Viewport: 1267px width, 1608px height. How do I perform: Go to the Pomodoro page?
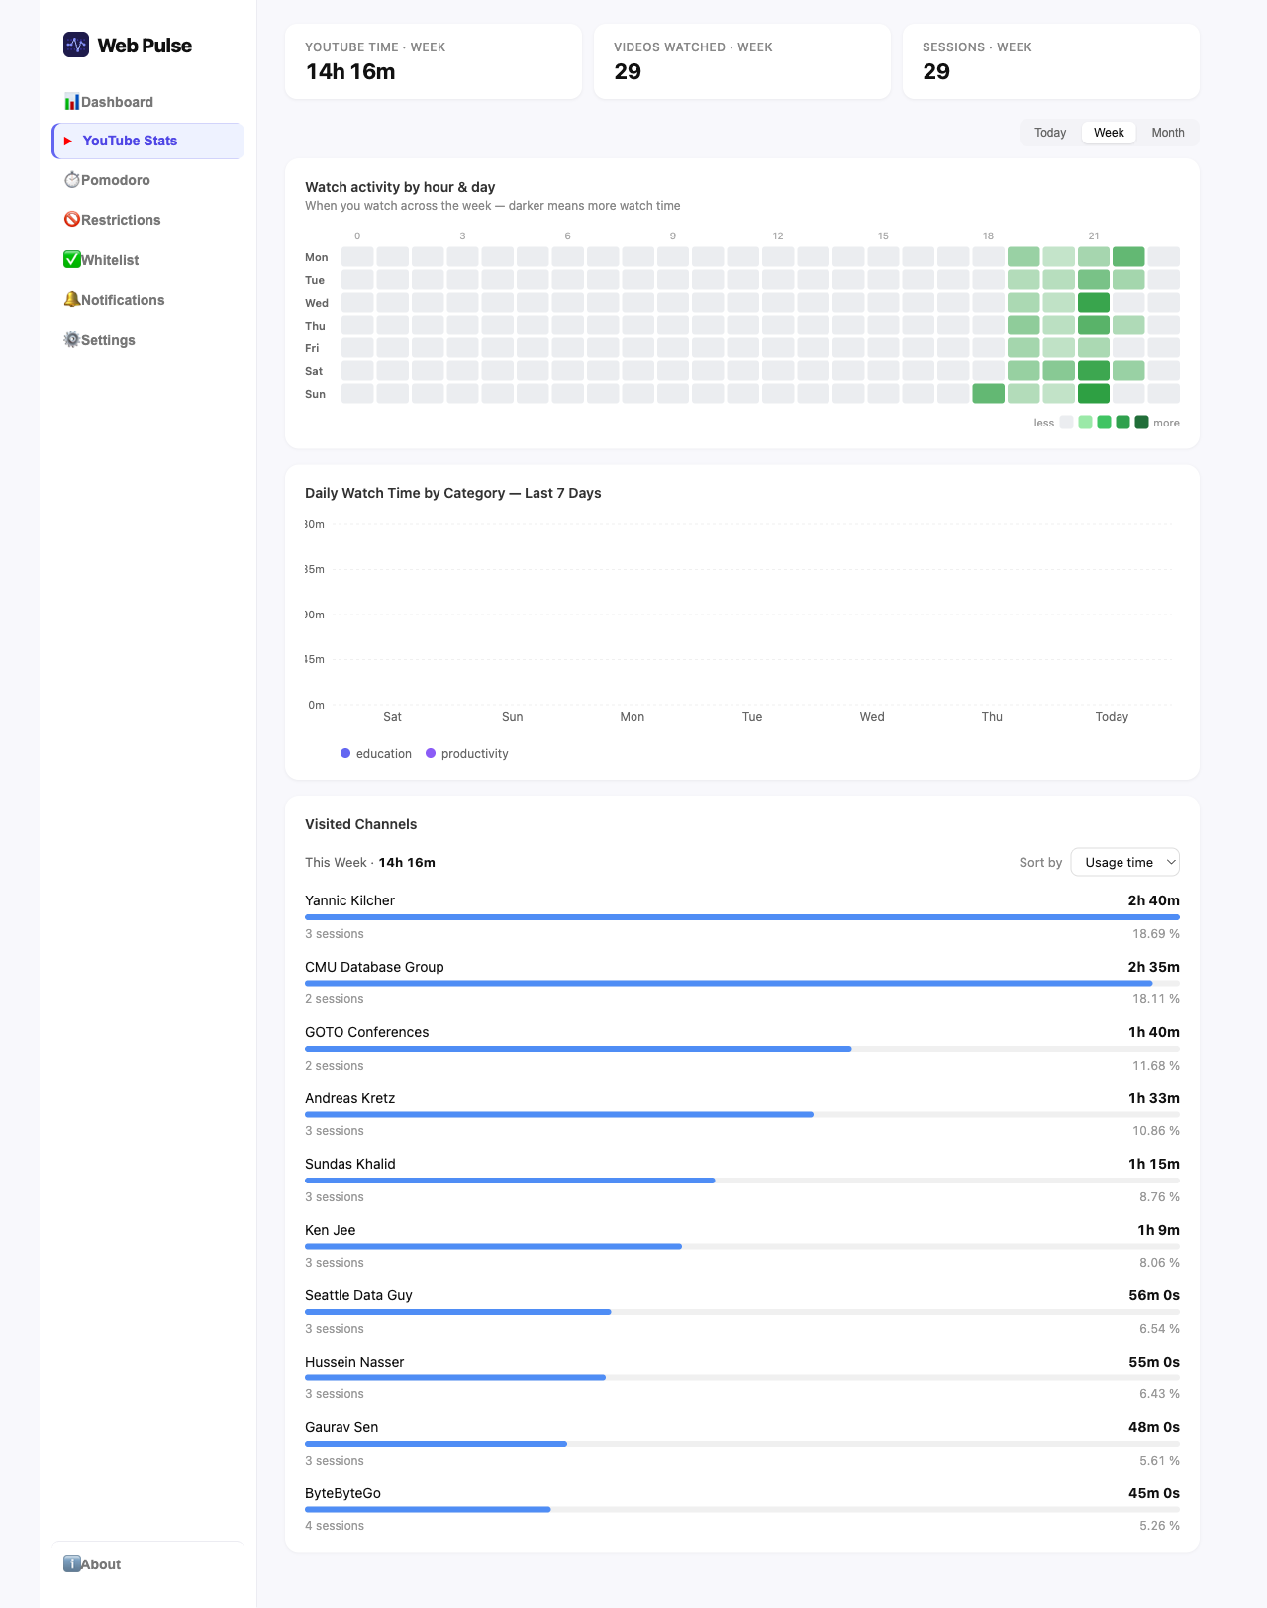coord(147,180)
